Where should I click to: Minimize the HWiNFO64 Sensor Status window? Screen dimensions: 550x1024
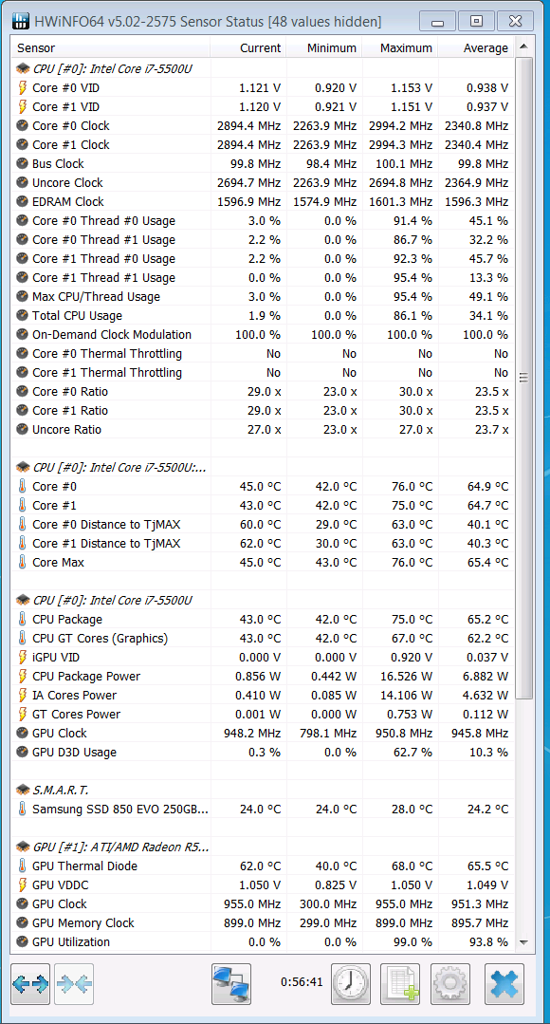click(x=437, y=22)
